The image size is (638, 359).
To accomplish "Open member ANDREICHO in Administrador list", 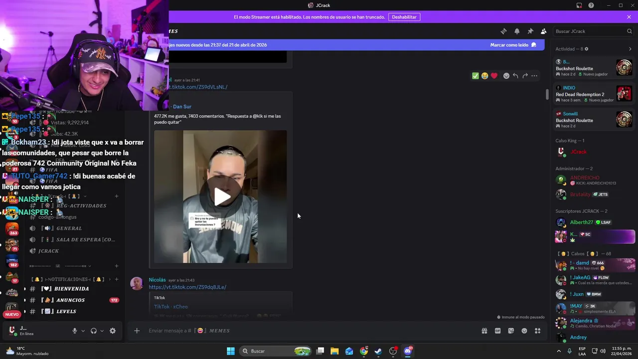I will click(x=594, y=180).
